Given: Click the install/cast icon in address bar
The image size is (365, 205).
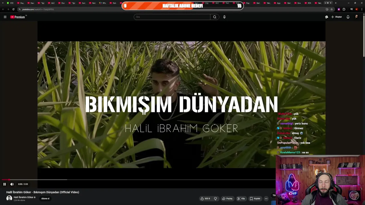Looking at the screenshot, I should [327, 9].
